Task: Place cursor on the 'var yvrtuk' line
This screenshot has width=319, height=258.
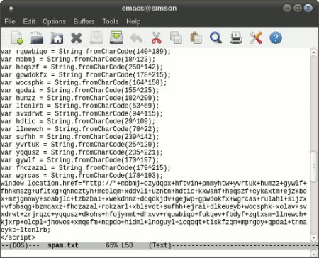Action: [x=79, y=145]
